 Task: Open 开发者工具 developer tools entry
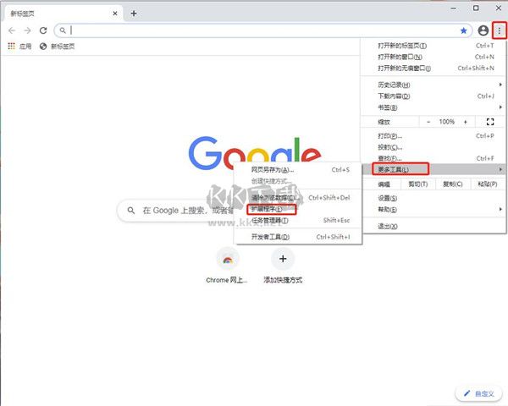click(x=297, y=237)
